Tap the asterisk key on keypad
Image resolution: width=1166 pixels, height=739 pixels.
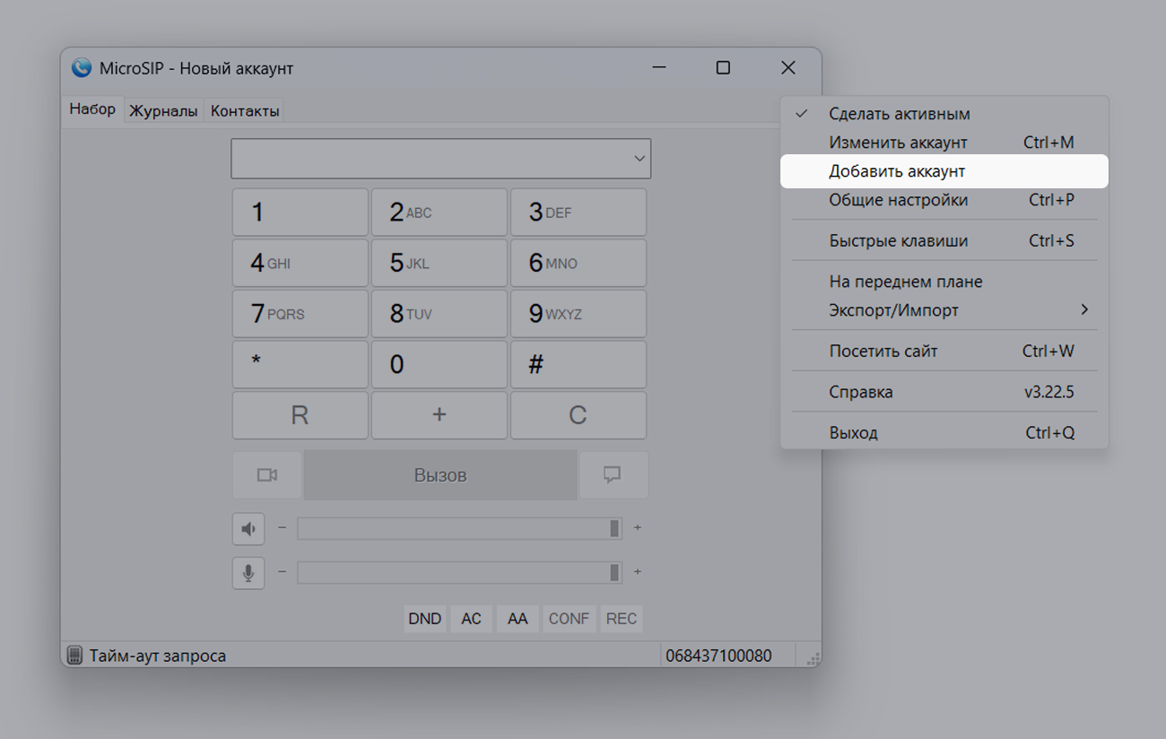300,364
